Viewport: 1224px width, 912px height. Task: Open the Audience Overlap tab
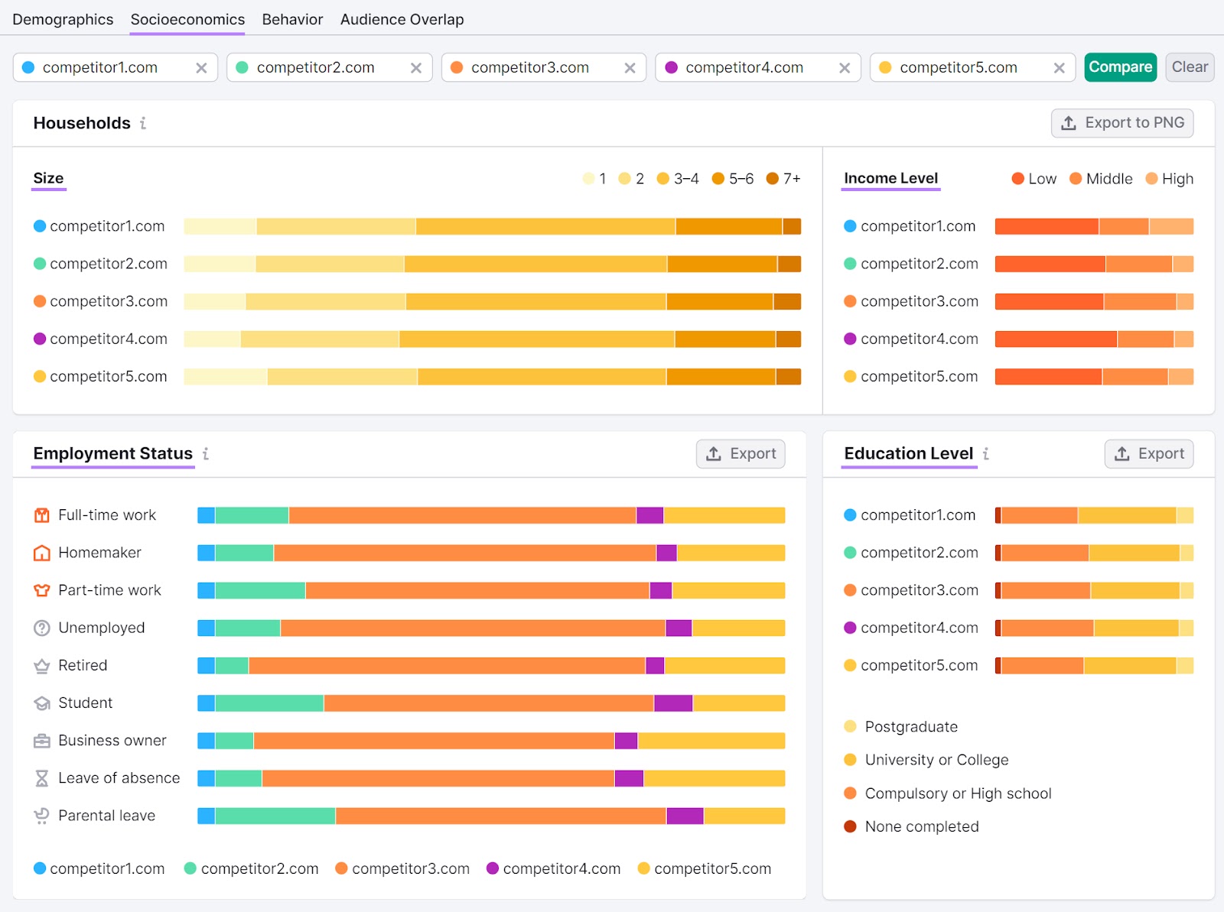401,19
